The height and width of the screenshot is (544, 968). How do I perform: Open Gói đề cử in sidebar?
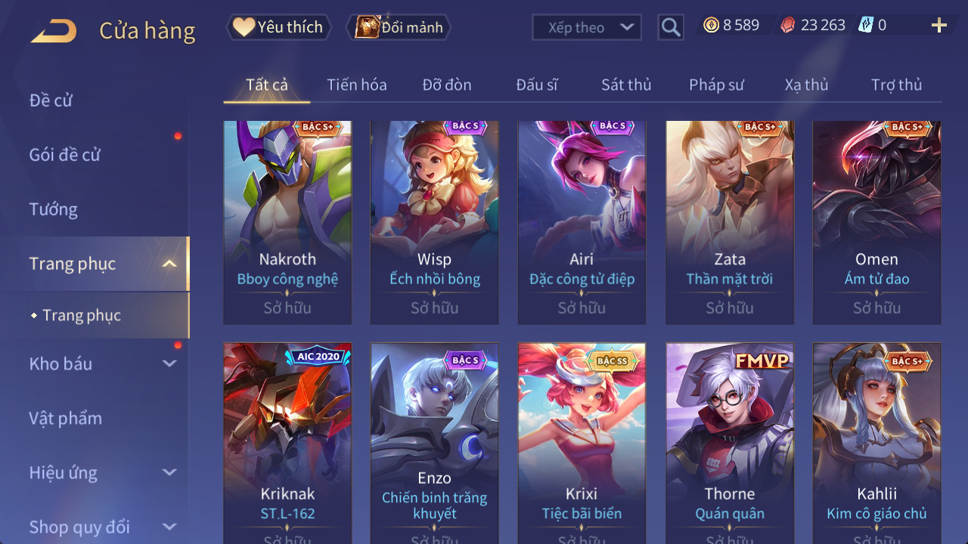65,155
